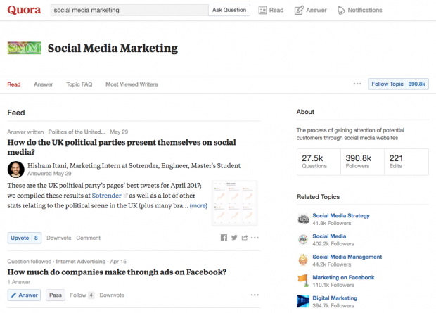Select the Read tab under the topic
The width and height of the screenshot is (436, 313).
click(x=14, y=84)
